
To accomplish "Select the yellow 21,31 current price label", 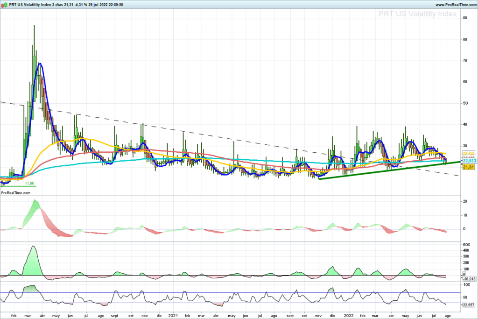I will point(468,167).
